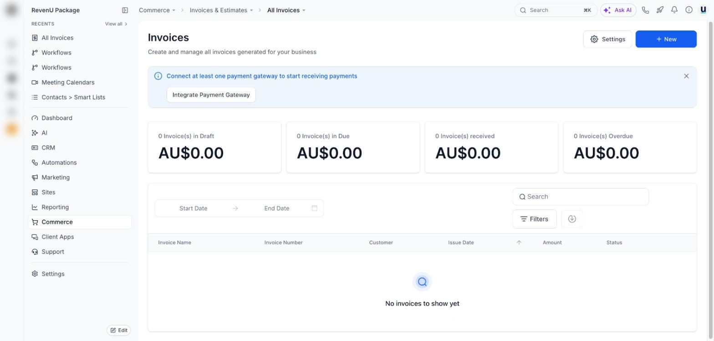Open Support section

click(x=80, y=252)
